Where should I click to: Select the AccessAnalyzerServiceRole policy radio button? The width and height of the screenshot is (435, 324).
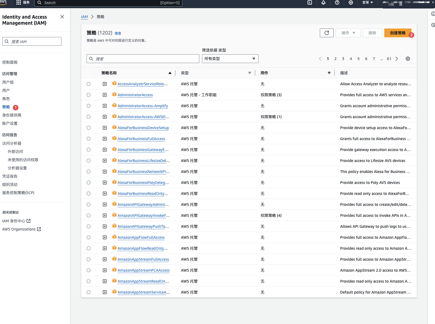point(89,84)
